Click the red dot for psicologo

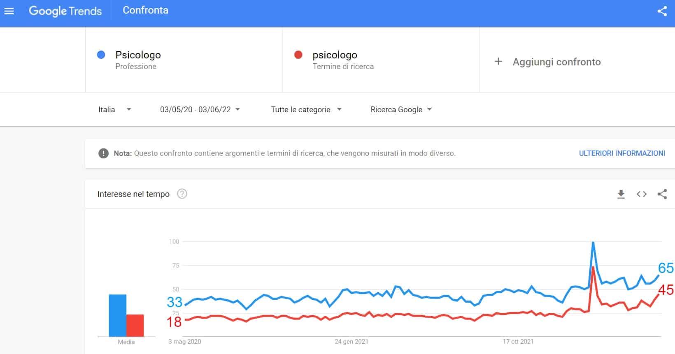coord(298,55)
